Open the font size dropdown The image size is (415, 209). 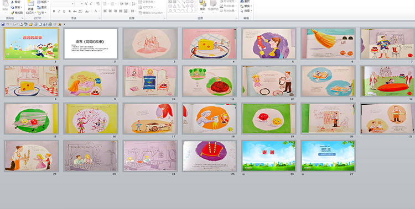click(79, 4)
